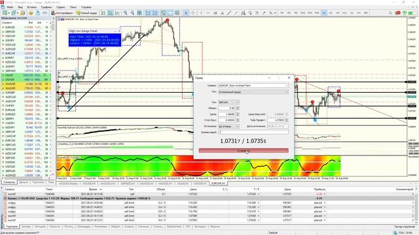Open the expiration dropdown in order dialog

(x=228, y=126)
